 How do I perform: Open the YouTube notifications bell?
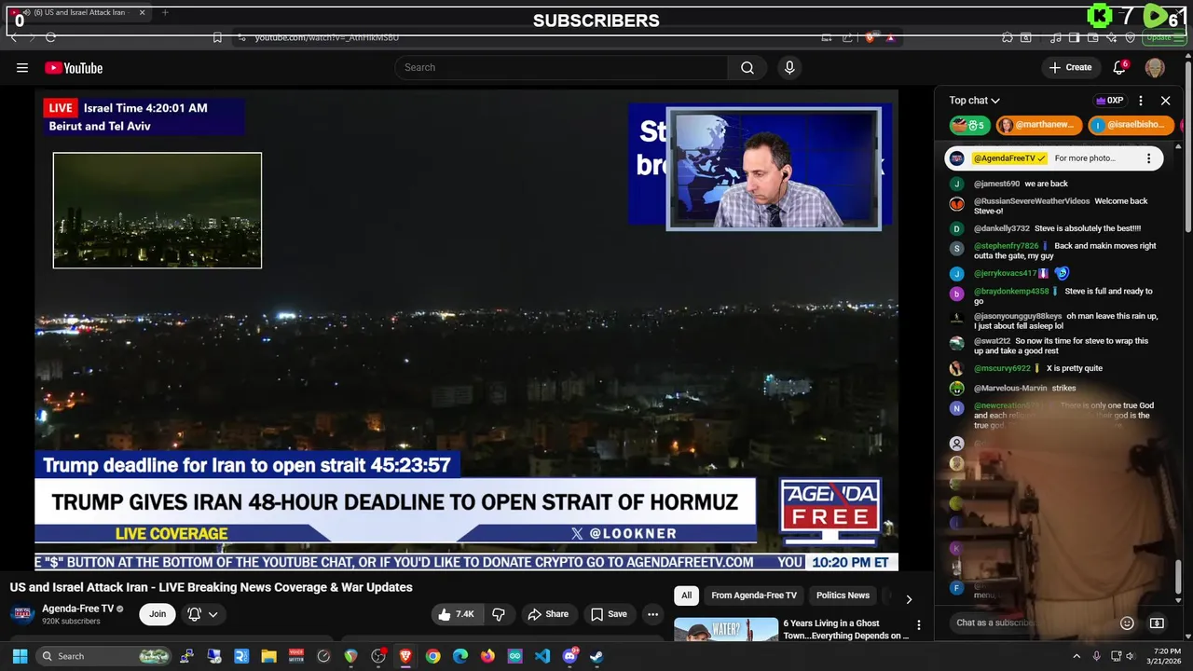pos(1119,67)
